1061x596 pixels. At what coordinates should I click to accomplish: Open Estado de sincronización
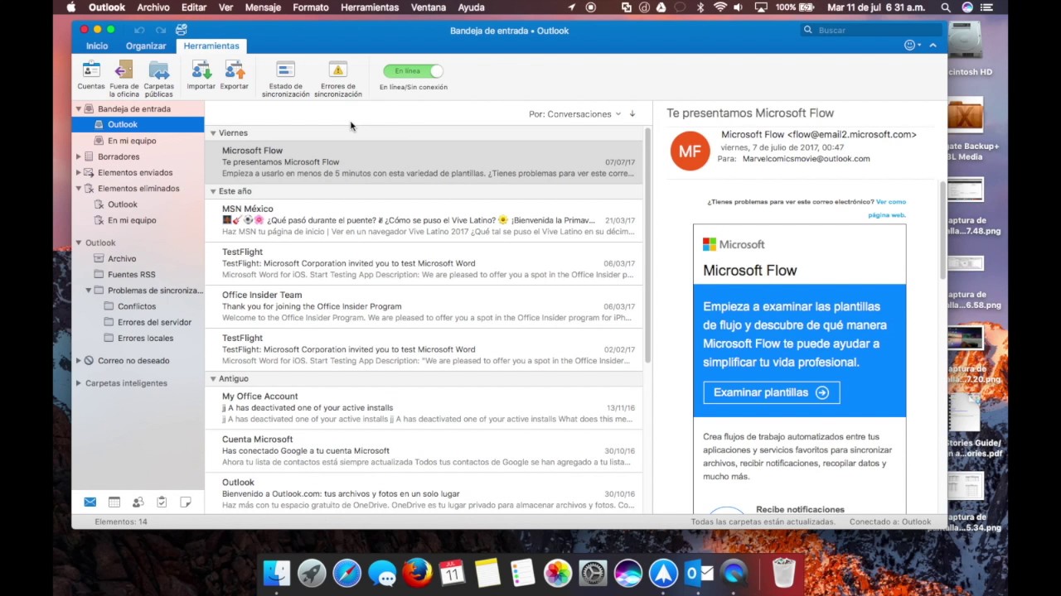coord(286,78)
